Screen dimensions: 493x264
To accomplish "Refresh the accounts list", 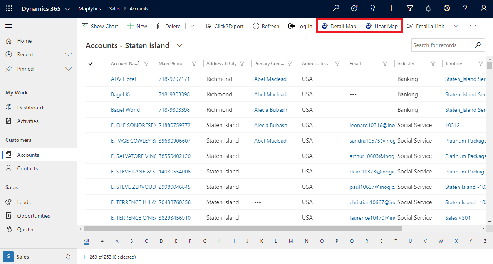I will pos(266,26).
